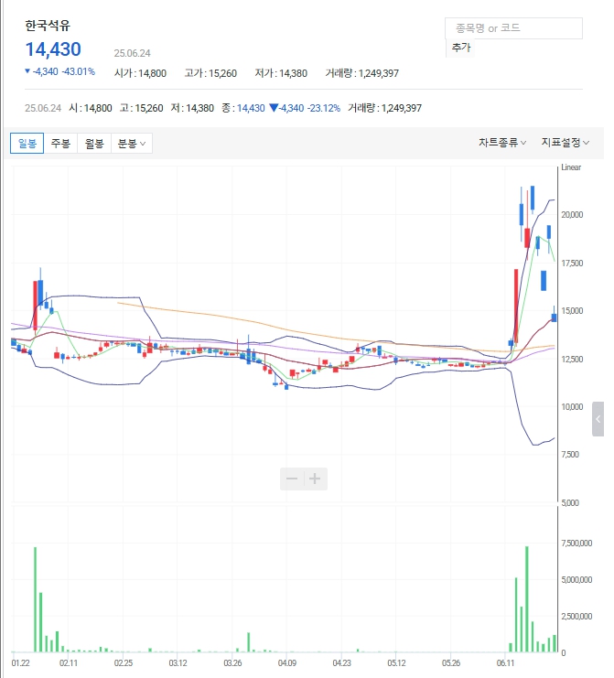
Task: Click the 20,000 price axis label
Action: [x=572, y=215]
